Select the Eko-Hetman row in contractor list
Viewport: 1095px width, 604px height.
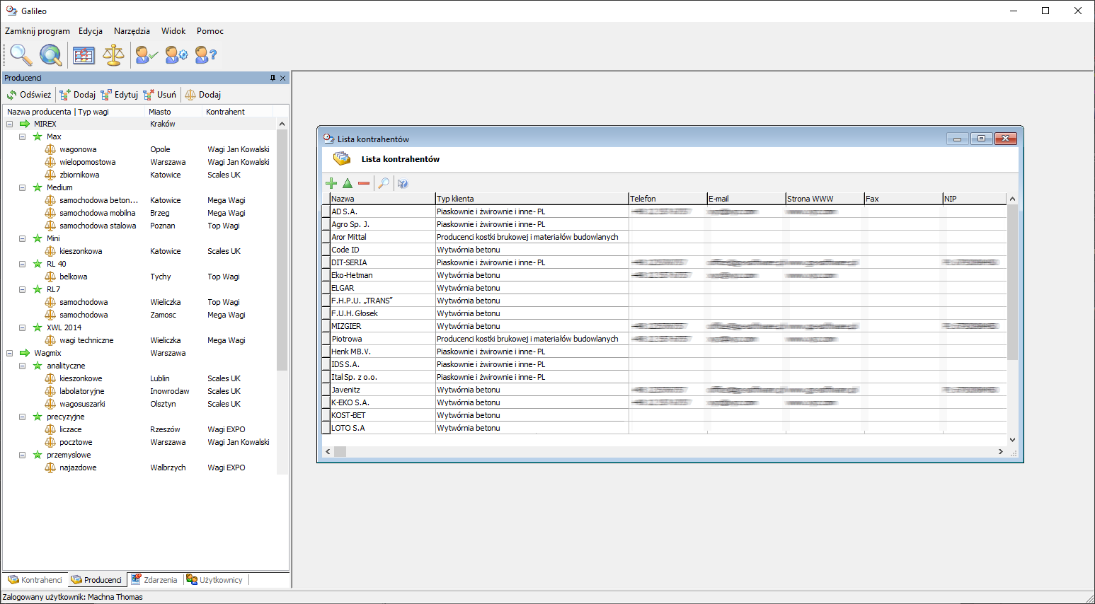(x=352, y=275)
